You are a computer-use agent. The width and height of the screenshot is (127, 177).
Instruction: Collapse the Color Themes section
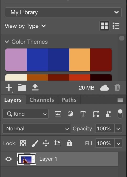click(7, 42)
